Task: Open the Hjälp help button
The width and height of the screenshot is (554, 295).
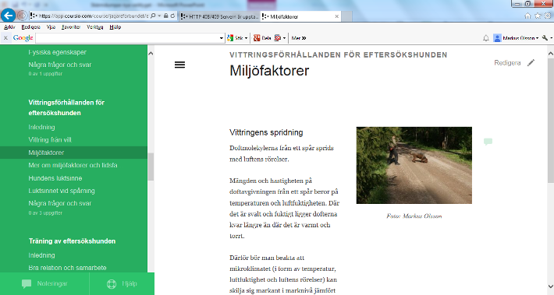Action: click(122, 284)
